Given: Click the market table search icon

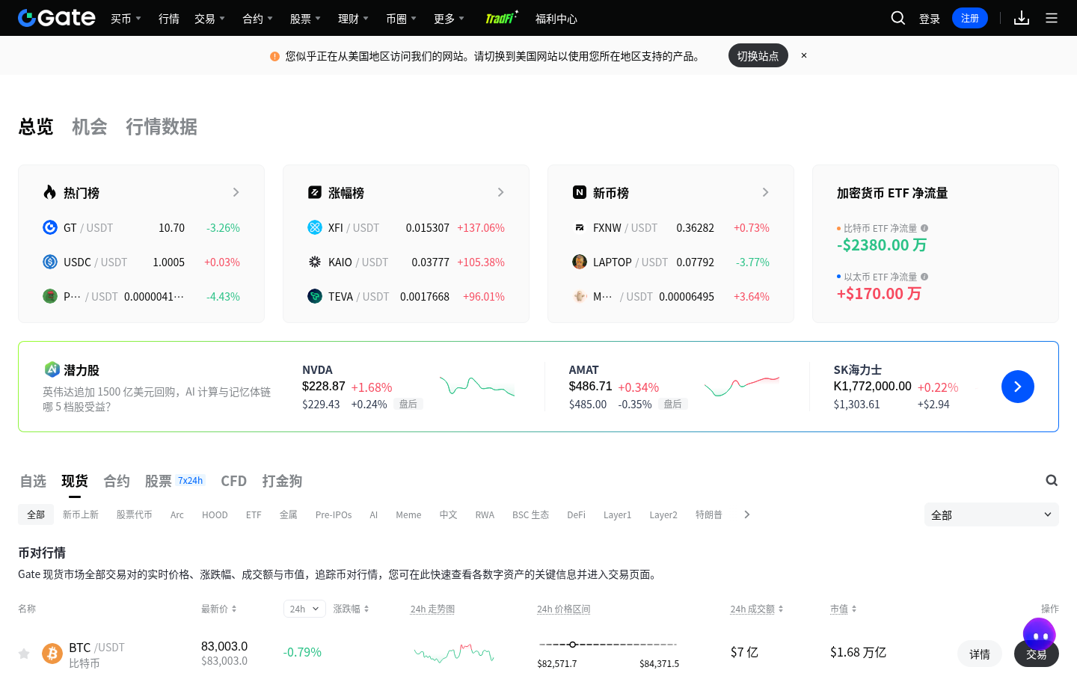Looking at the screenshot, I should pos(1052,480).
